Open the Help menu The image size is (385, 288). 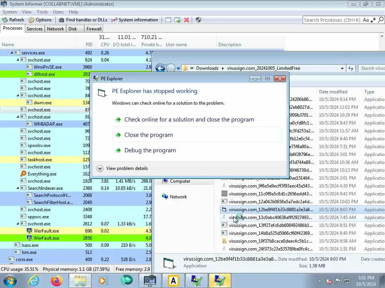(73, 12)
